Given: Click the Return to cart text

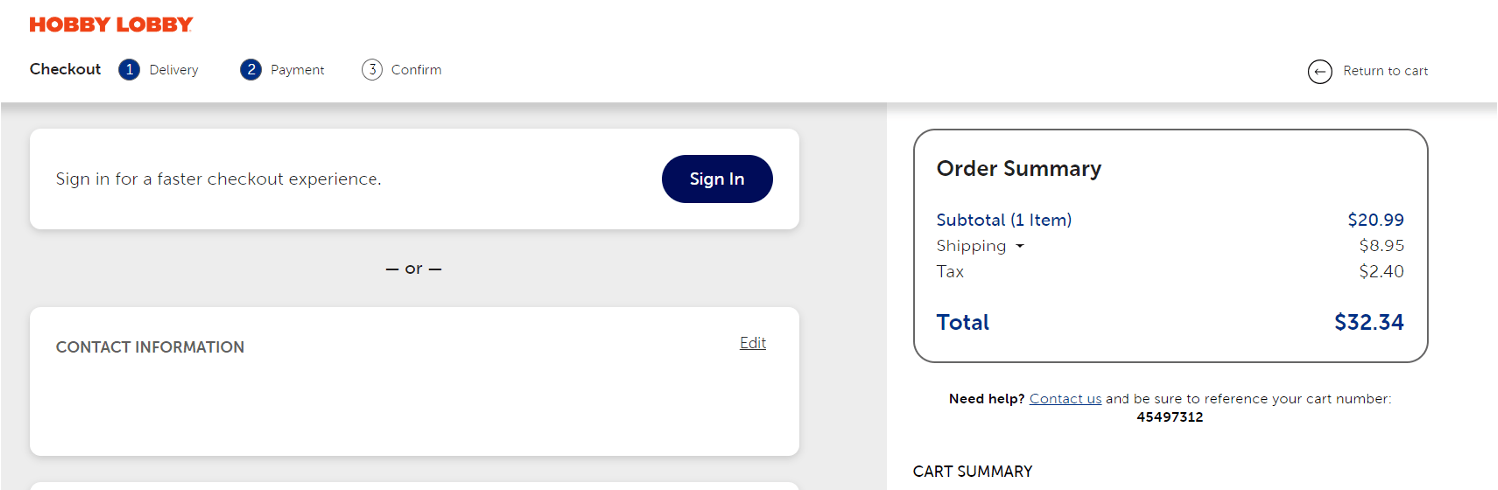Looking at the screenshot, I should [1385, 71].
